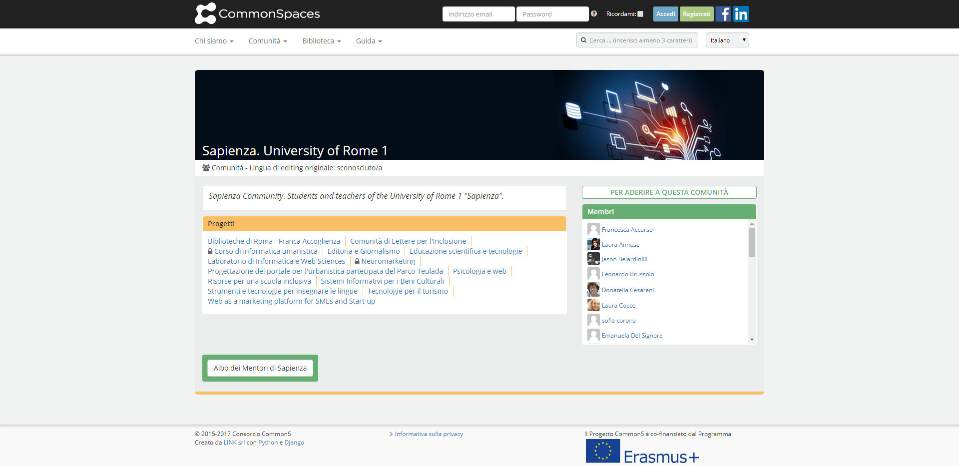Open sofia corona's profile link
Viewport: 959px width, 466px height.
pos(618,321)
